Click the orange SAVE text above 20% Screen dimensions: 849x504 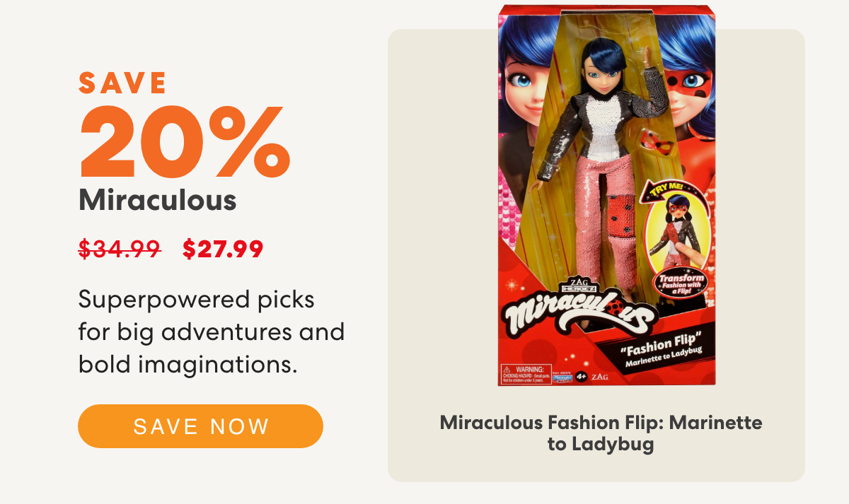122,83
